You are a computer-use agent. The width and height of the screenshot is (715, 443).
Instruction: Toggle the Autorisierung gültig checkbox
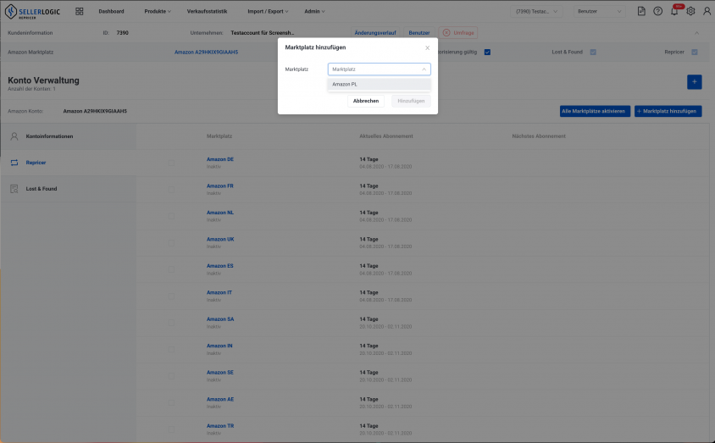click(487, 52)
